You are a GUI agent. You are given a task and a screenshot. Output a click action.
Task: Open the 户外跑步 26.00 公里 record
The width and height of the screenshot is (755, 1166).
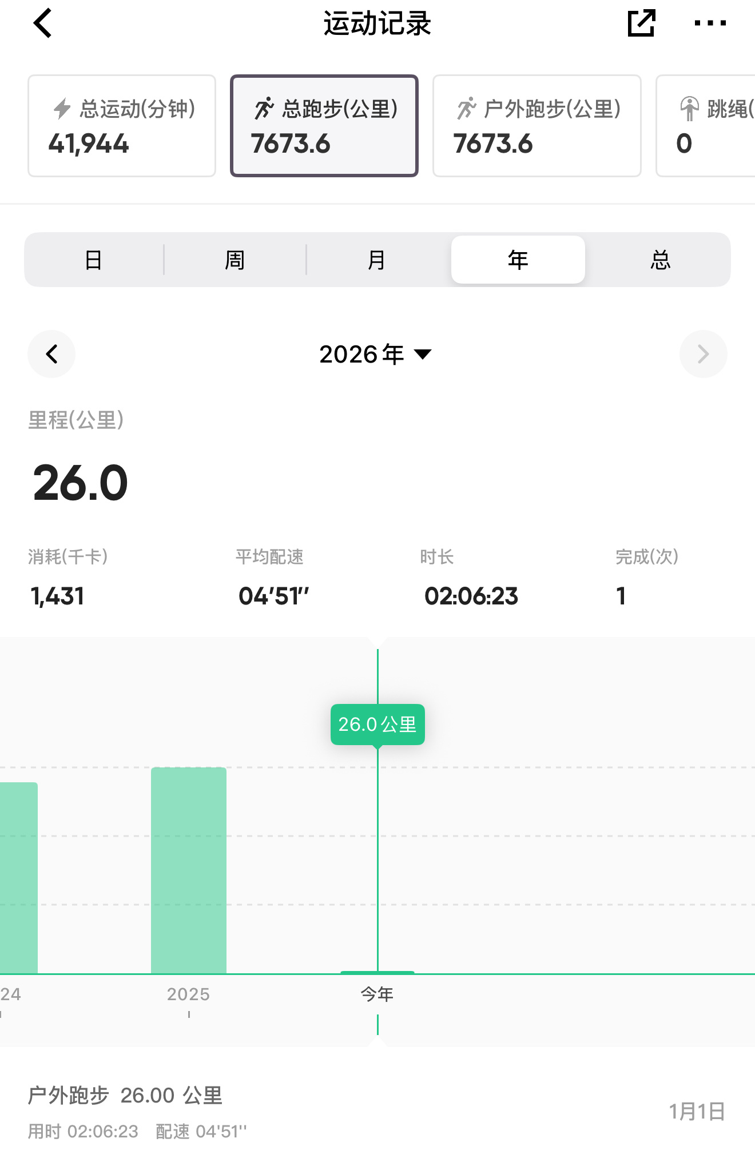tap(378, 1111)
